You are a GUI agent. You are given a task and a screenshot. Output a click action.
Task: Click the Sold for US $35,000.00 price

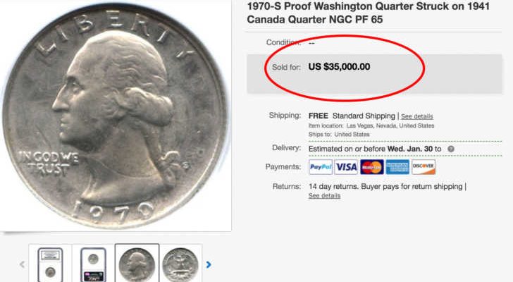coord(339,67)
